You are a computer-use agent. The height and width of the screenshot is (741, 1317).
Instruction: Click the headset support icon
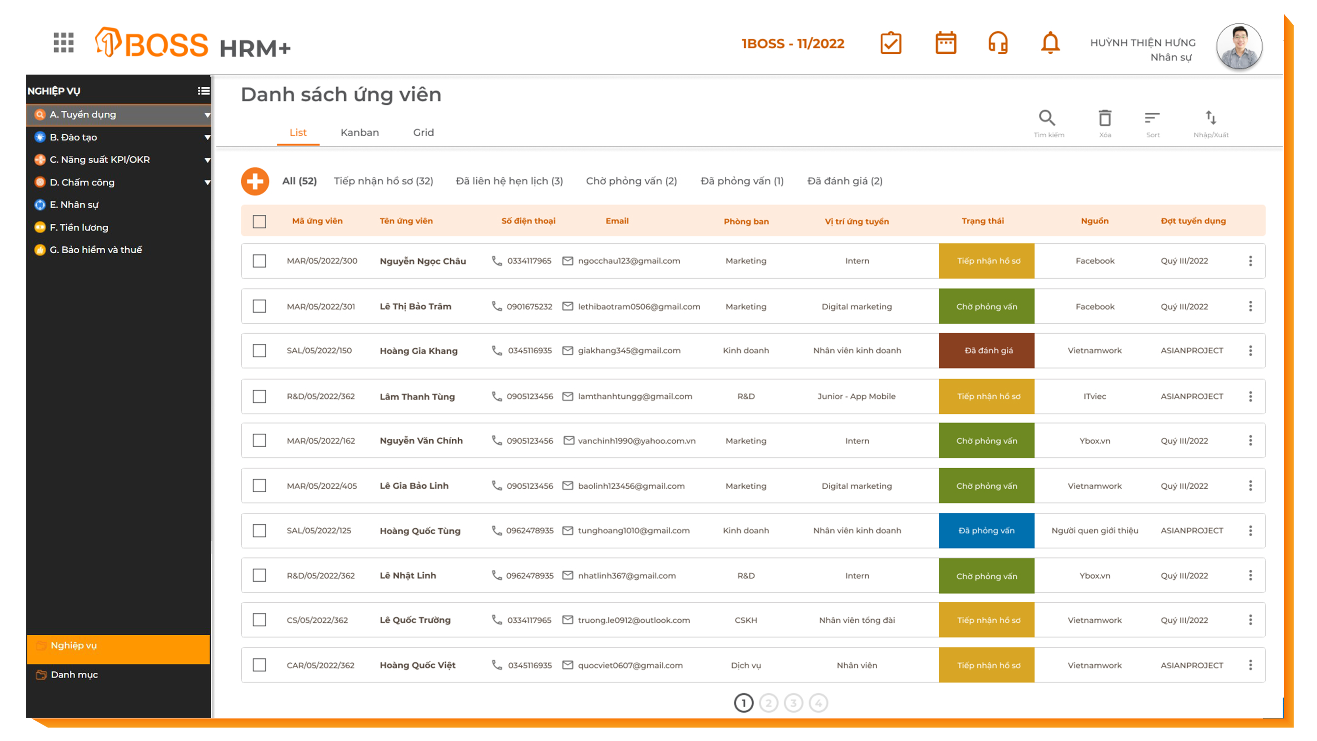998,43
